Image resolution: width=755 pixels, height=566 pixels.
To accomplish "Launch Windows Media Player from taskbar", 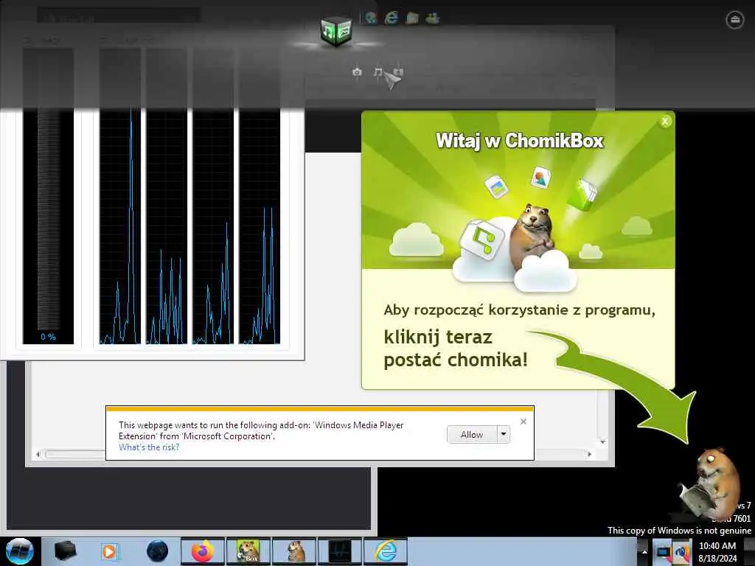I will point(109,551).
